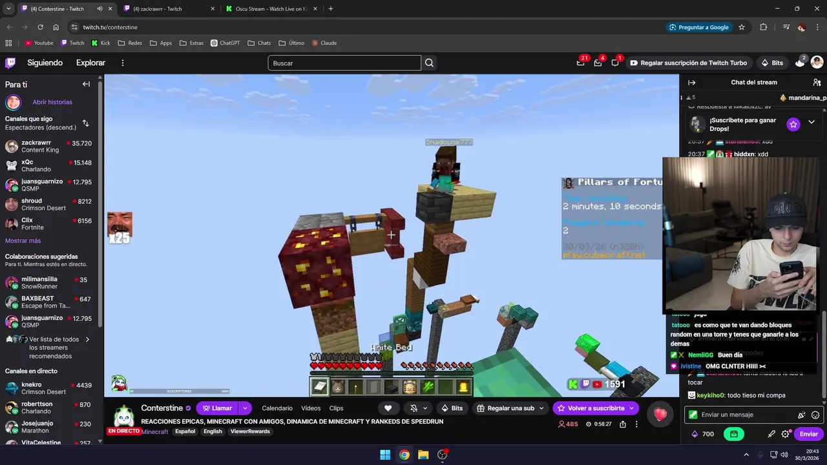Open the account profile avatar
The height and width of the screenshot is (465, 827).
point(817,63)
